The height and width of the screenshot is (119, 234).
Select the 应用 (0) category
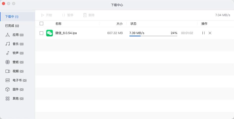[x=17, y=35]
